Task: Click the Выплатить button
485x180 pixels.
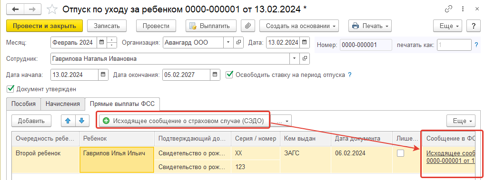Action: click(211, 26)
